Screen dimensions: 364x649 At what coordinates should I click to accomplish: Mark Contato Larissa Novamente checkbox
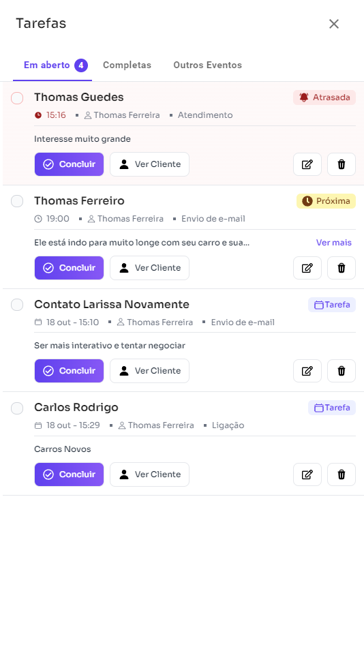[17, 305]
